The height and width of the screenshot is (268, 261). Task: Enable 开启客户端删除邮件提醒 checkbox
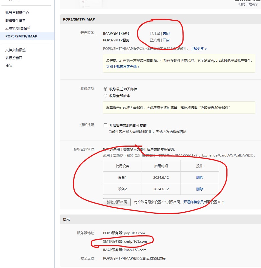click(106, 125)
